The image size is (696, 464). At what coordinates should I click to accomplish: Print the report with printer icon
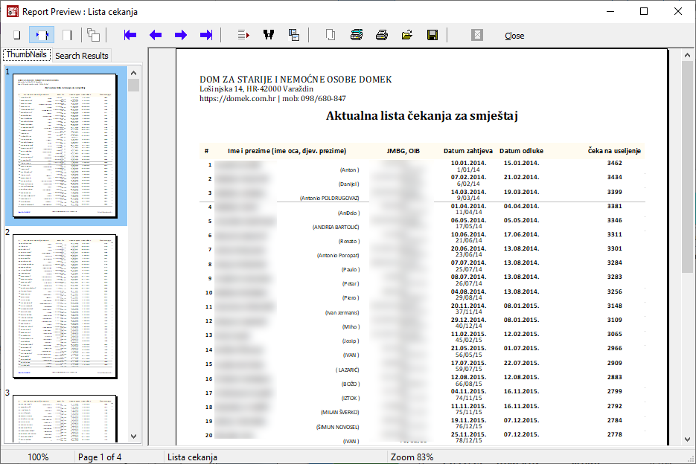pyautogui.click(x=382, y=35)
